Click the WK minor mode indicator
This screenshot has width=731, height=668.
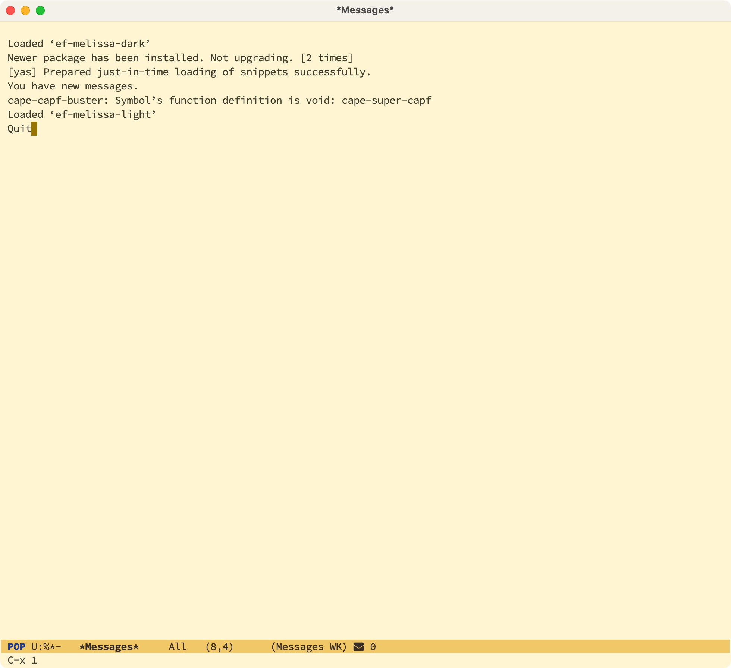click(336, 646)
